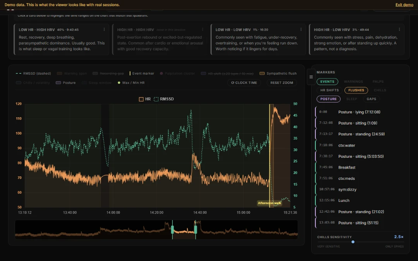Jump to the ctx:water marker entry
The height and width of the screenshot is (261, 418).
pyautogui.click(x=359, y=145)
